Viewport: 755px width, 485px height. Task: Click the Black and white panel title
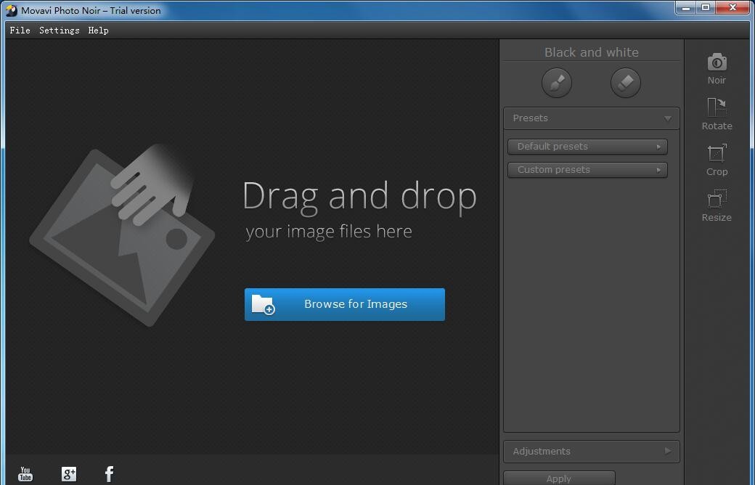[x=591, y=52]
